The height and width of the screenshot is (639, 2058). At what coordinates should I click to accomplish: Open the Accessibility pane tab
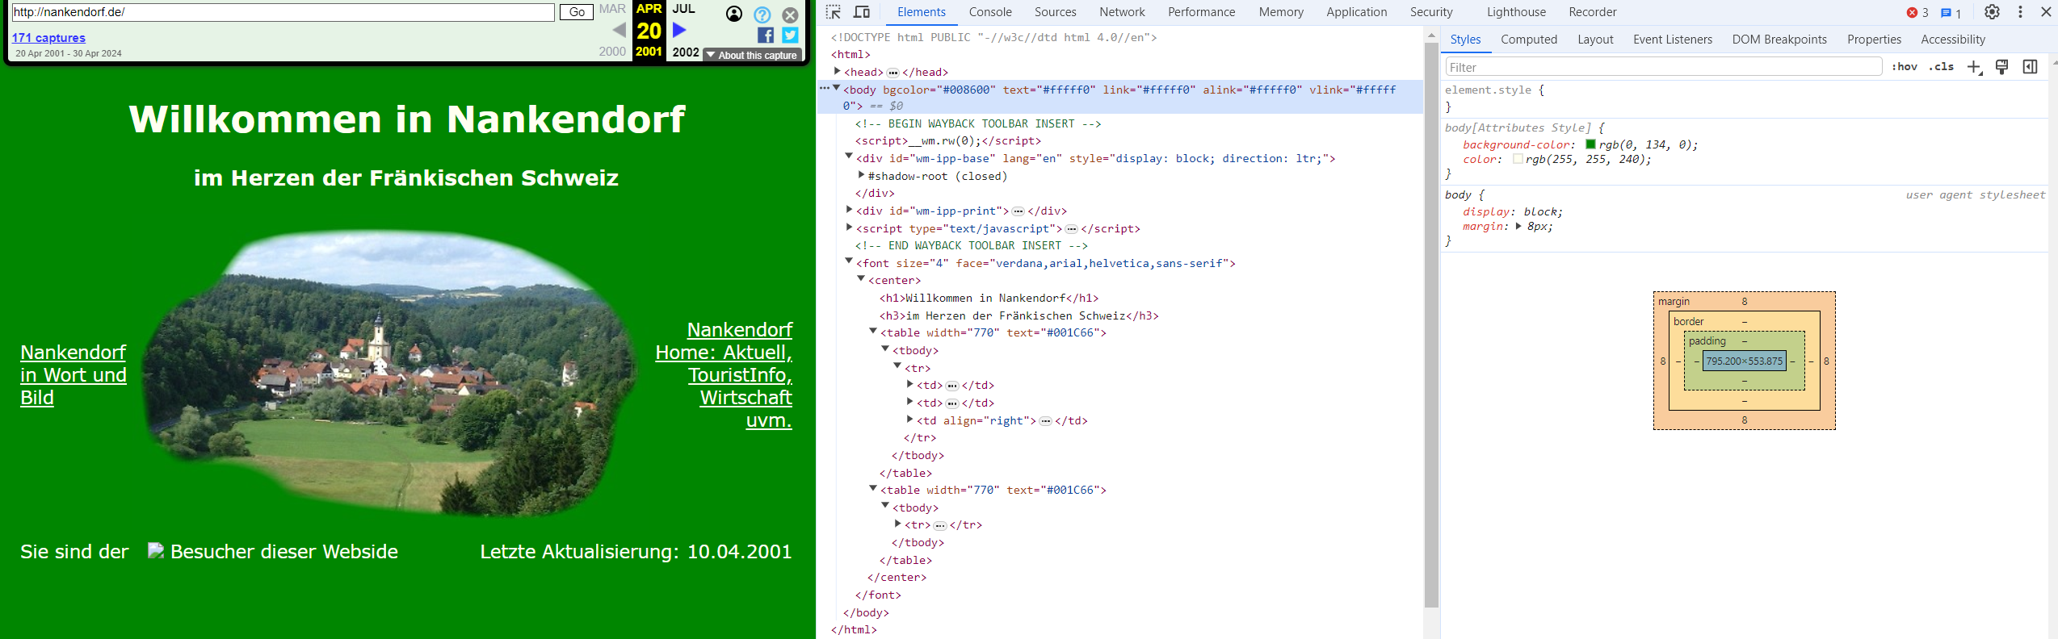click(1952, 40)
